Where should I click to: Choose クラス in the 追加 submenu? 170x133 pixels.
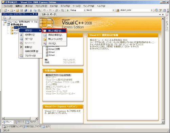54,43
